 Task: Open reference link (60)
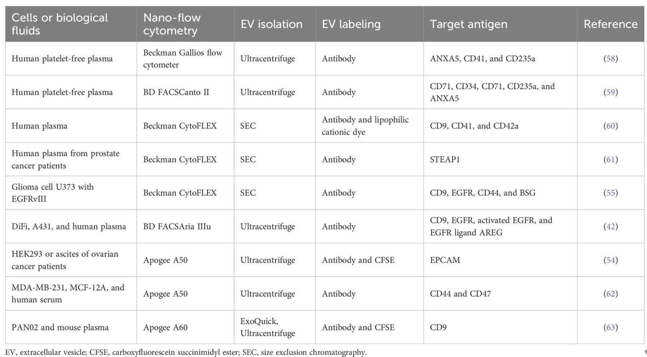(611, 125)
